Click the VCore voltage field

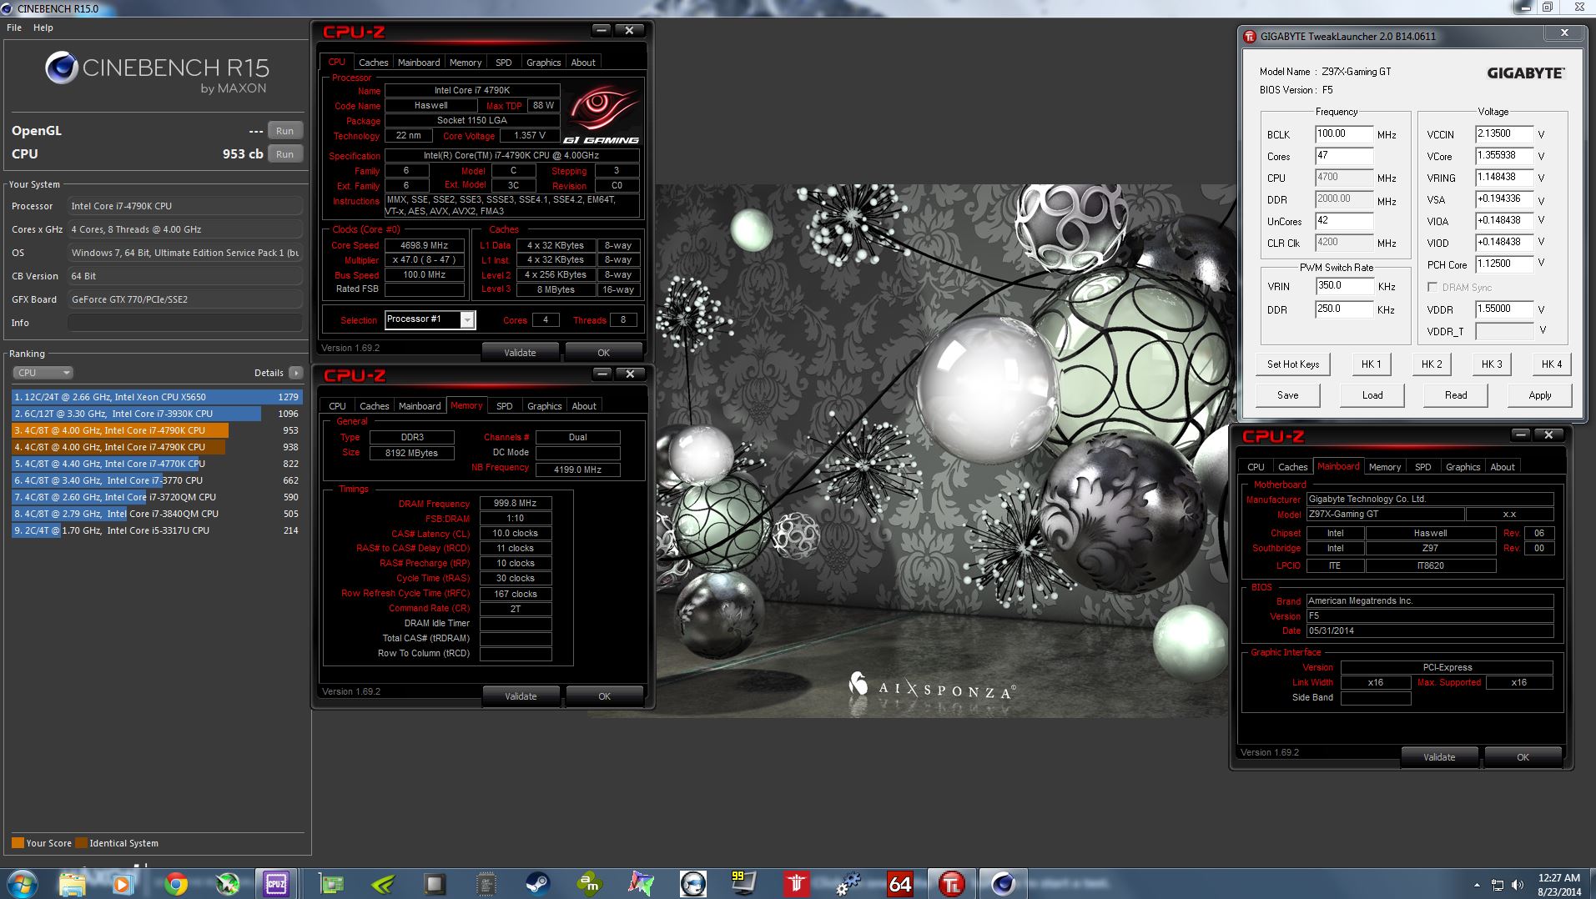pos(1504,156)
